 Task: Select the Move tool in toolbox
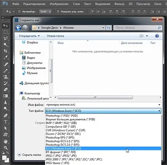tap(5, 25)
